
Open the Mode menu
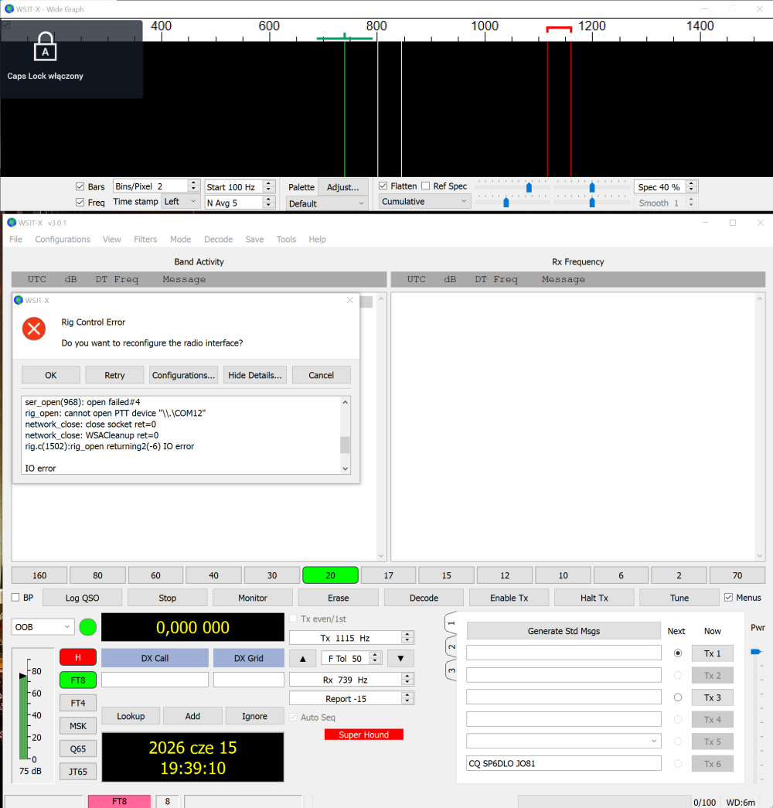pyautogui.click(x=180, y=239)
